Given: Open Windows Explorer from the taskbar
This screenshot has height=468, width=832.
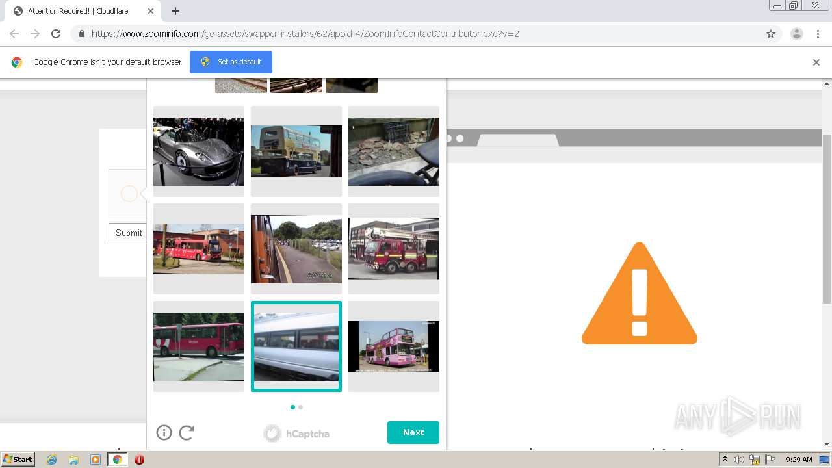Looking at the screenshot, I should click(x=73, y=460).
